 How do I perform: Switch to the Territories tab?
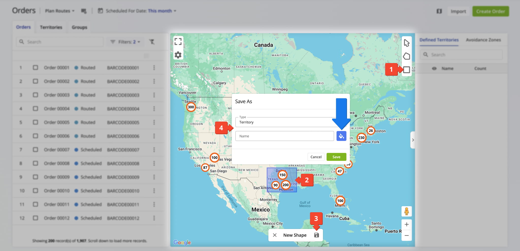click(x=51, y=27)
